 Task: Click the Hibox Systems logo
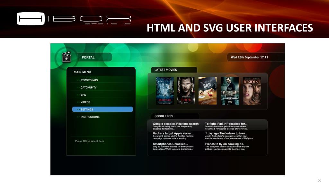pyautogui.click(x=74, y=19)
